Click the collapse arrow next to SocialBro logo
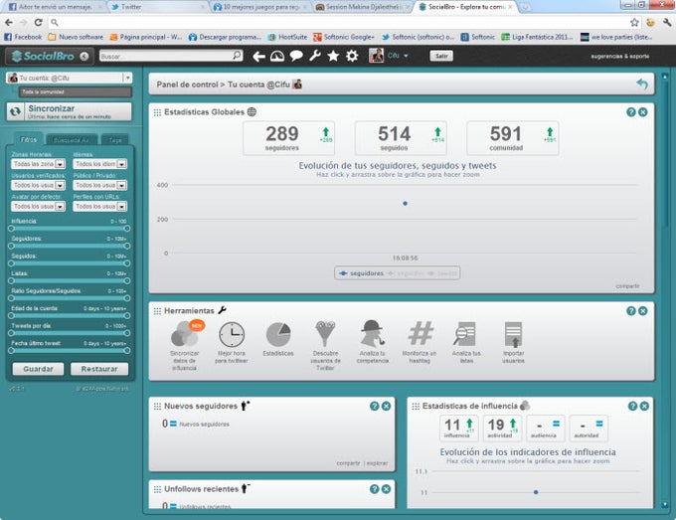The height and width of the screenshot is (520, 676). click(x=84, y=56)
